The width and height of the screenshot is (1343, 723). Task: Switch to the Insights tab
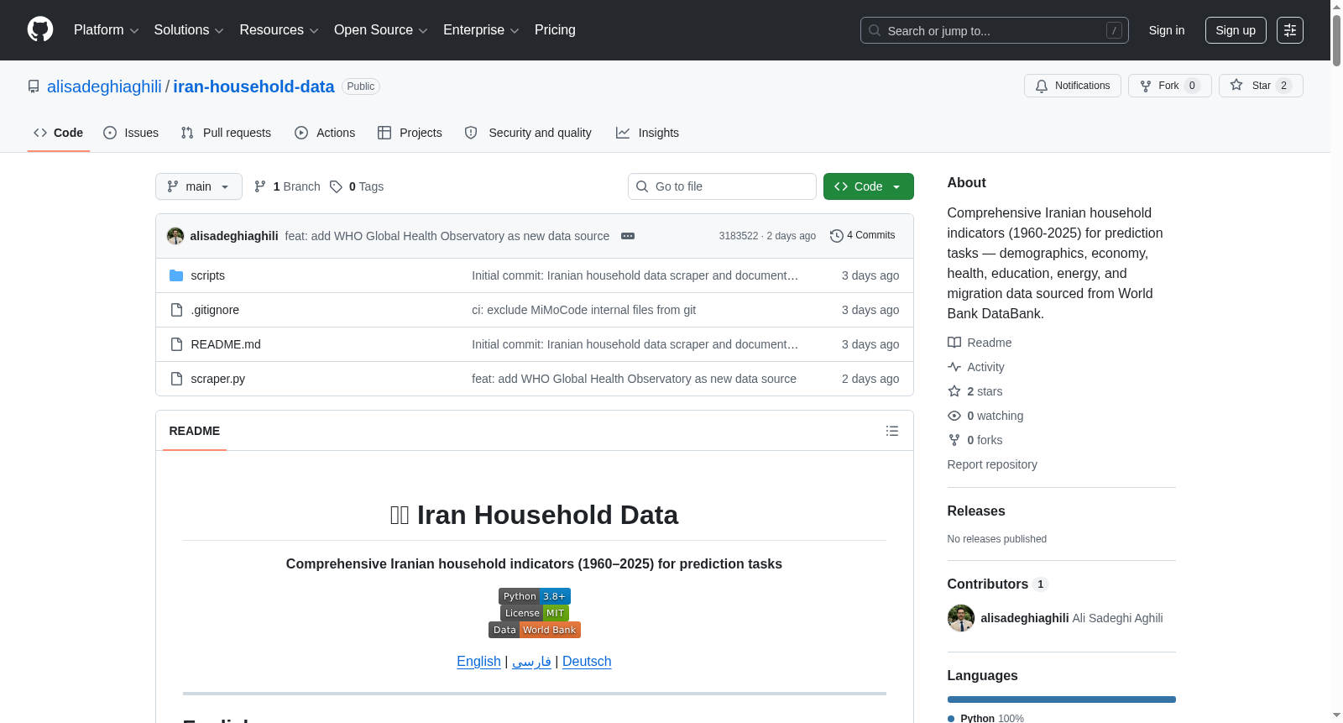[647, 133]
